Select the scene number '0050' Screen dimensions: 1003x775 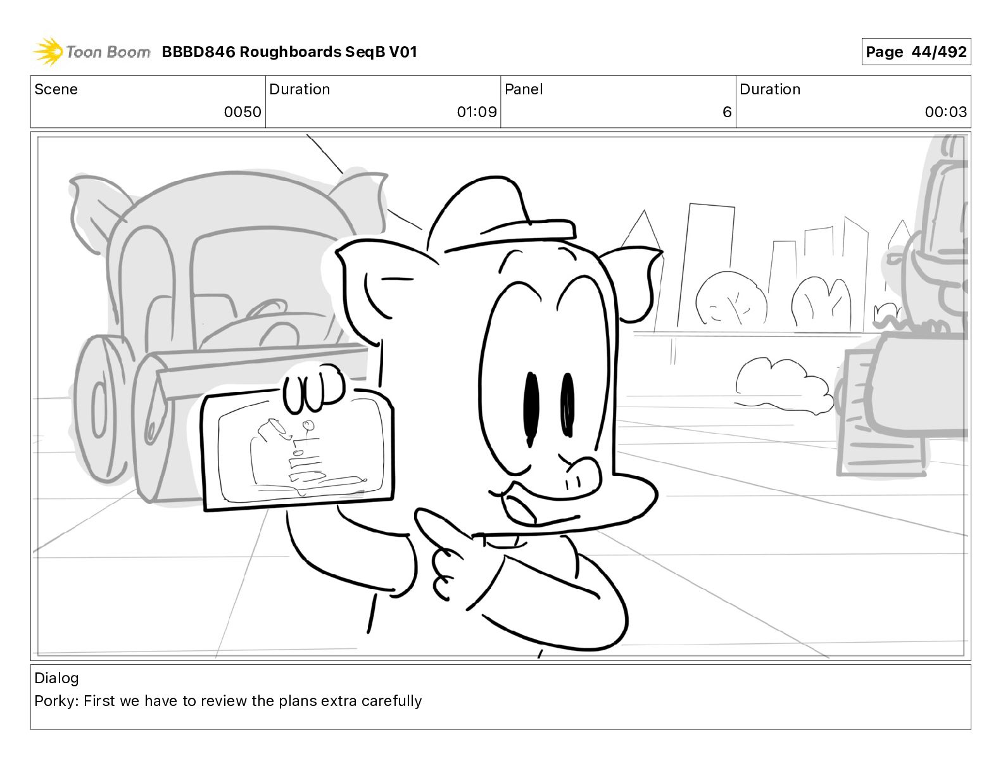pyautogui.click(x=243, y=112)
